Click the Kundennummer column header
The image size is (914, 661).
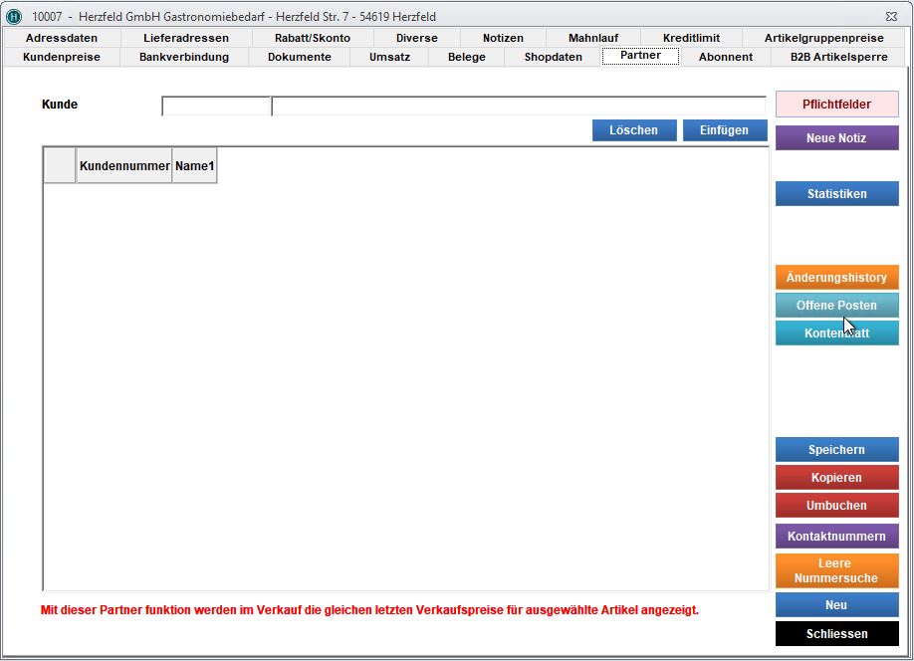click(x=124, y=166)
